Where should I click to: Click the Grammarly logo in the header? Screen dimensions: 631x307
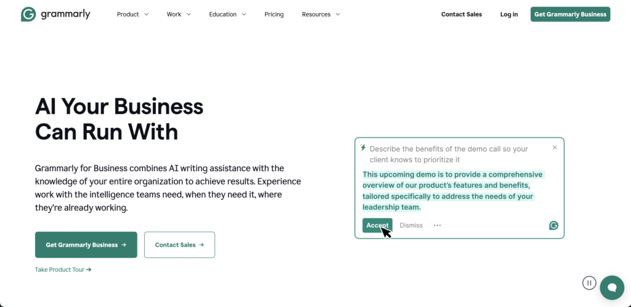(x=55, y=14)
